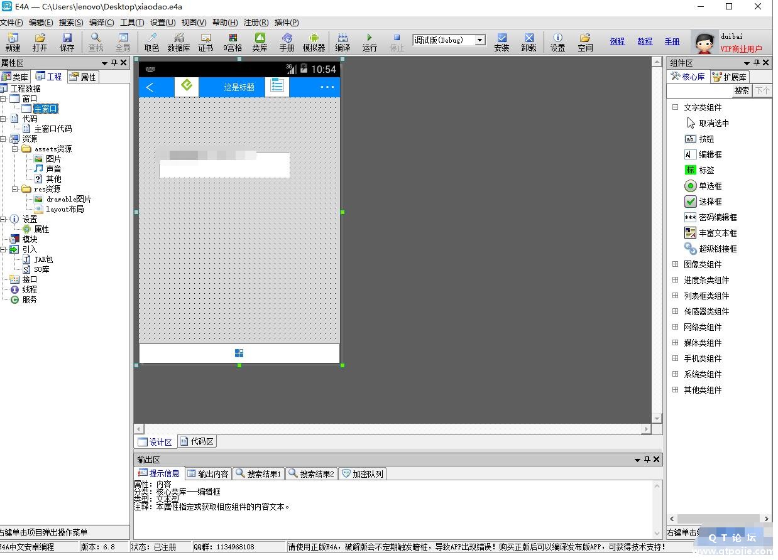Click the 编译 compile toolbar icon
Image resolution: width=778 pixels, height=560 pixels.
(x=342, y=42)
